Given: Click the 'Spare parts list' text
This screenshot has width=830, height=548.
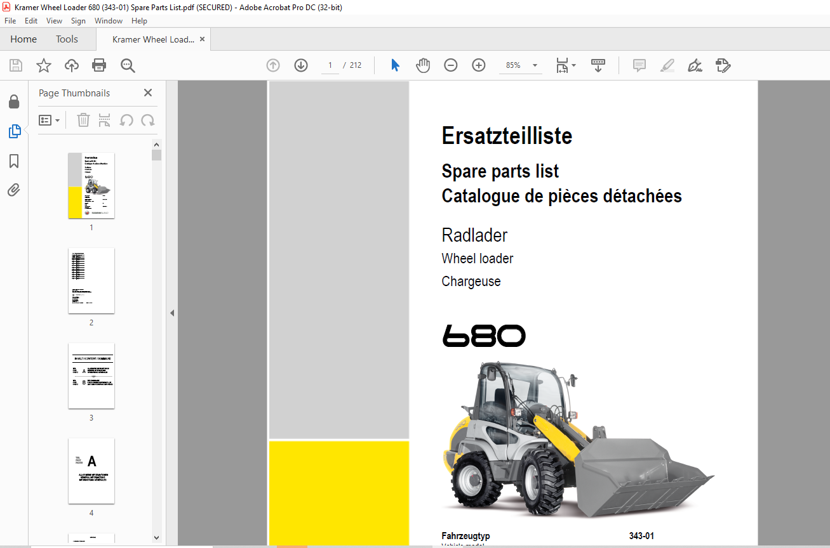Looking at the screenshot, I should 500,171.
